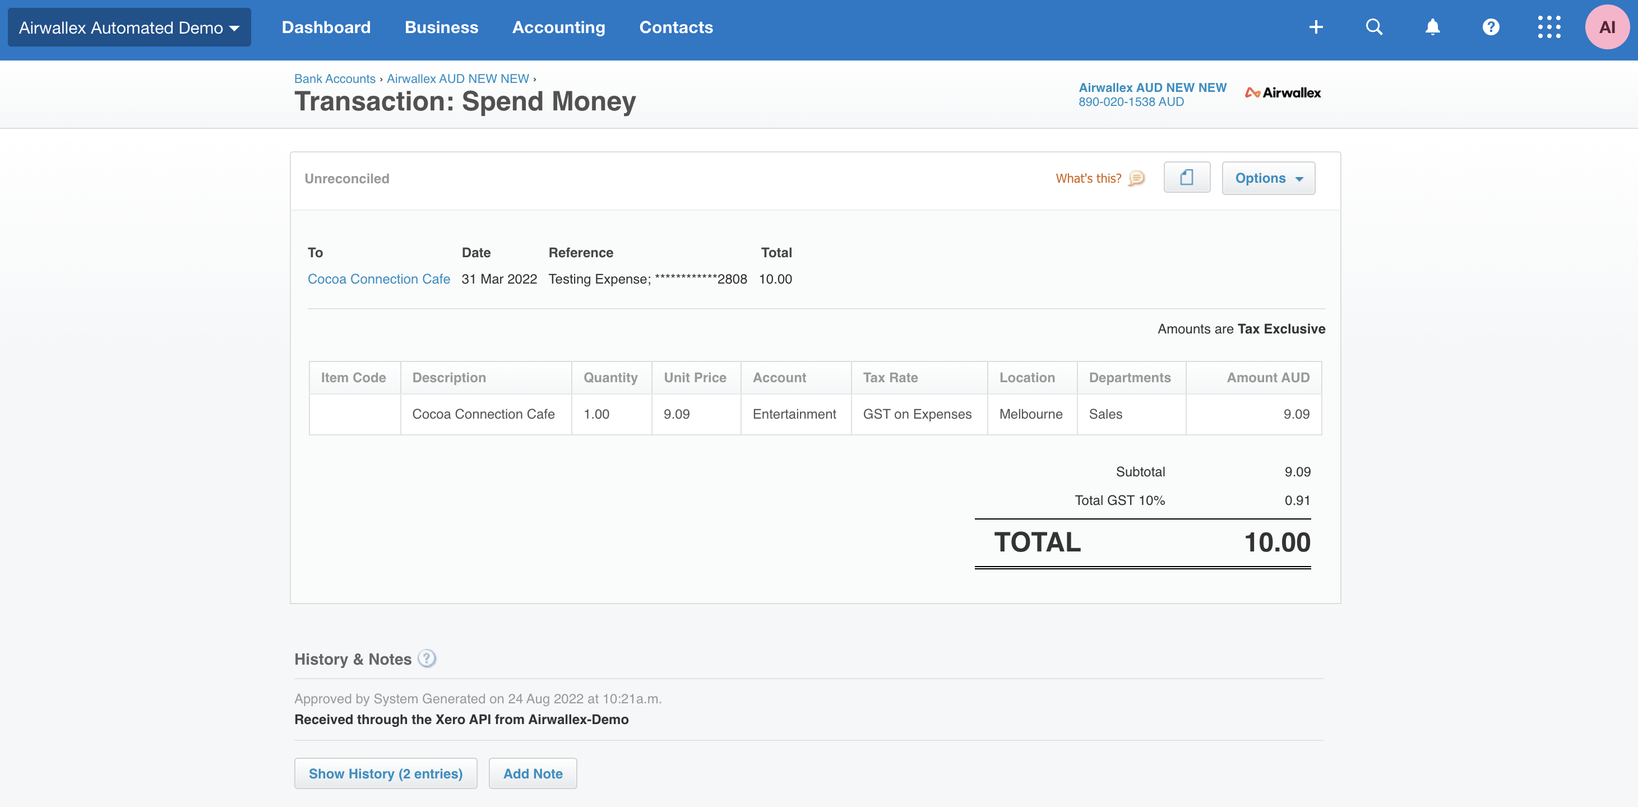Viewport: 1638px width, 807px height.
Task: Open Cocoa Connection Cafe contact link
Action: pyautogui.click(x=378, y=279)
